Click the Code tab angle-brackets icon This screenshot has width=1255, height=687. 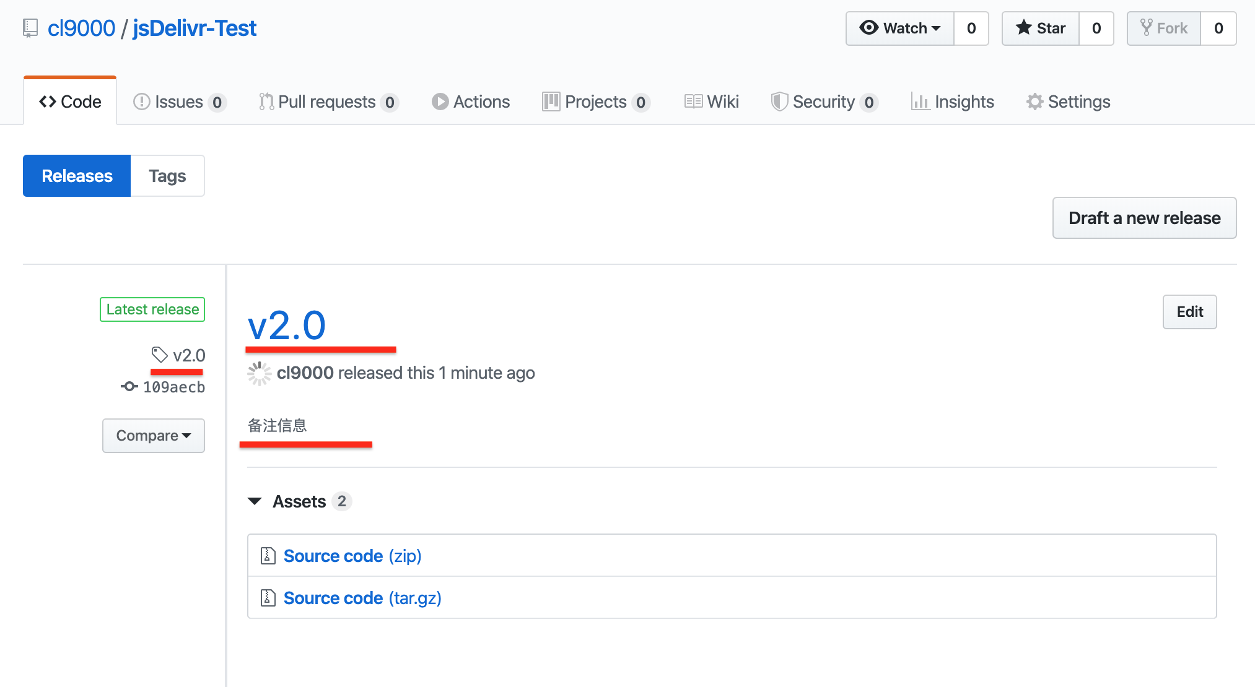tap(48, 102)
